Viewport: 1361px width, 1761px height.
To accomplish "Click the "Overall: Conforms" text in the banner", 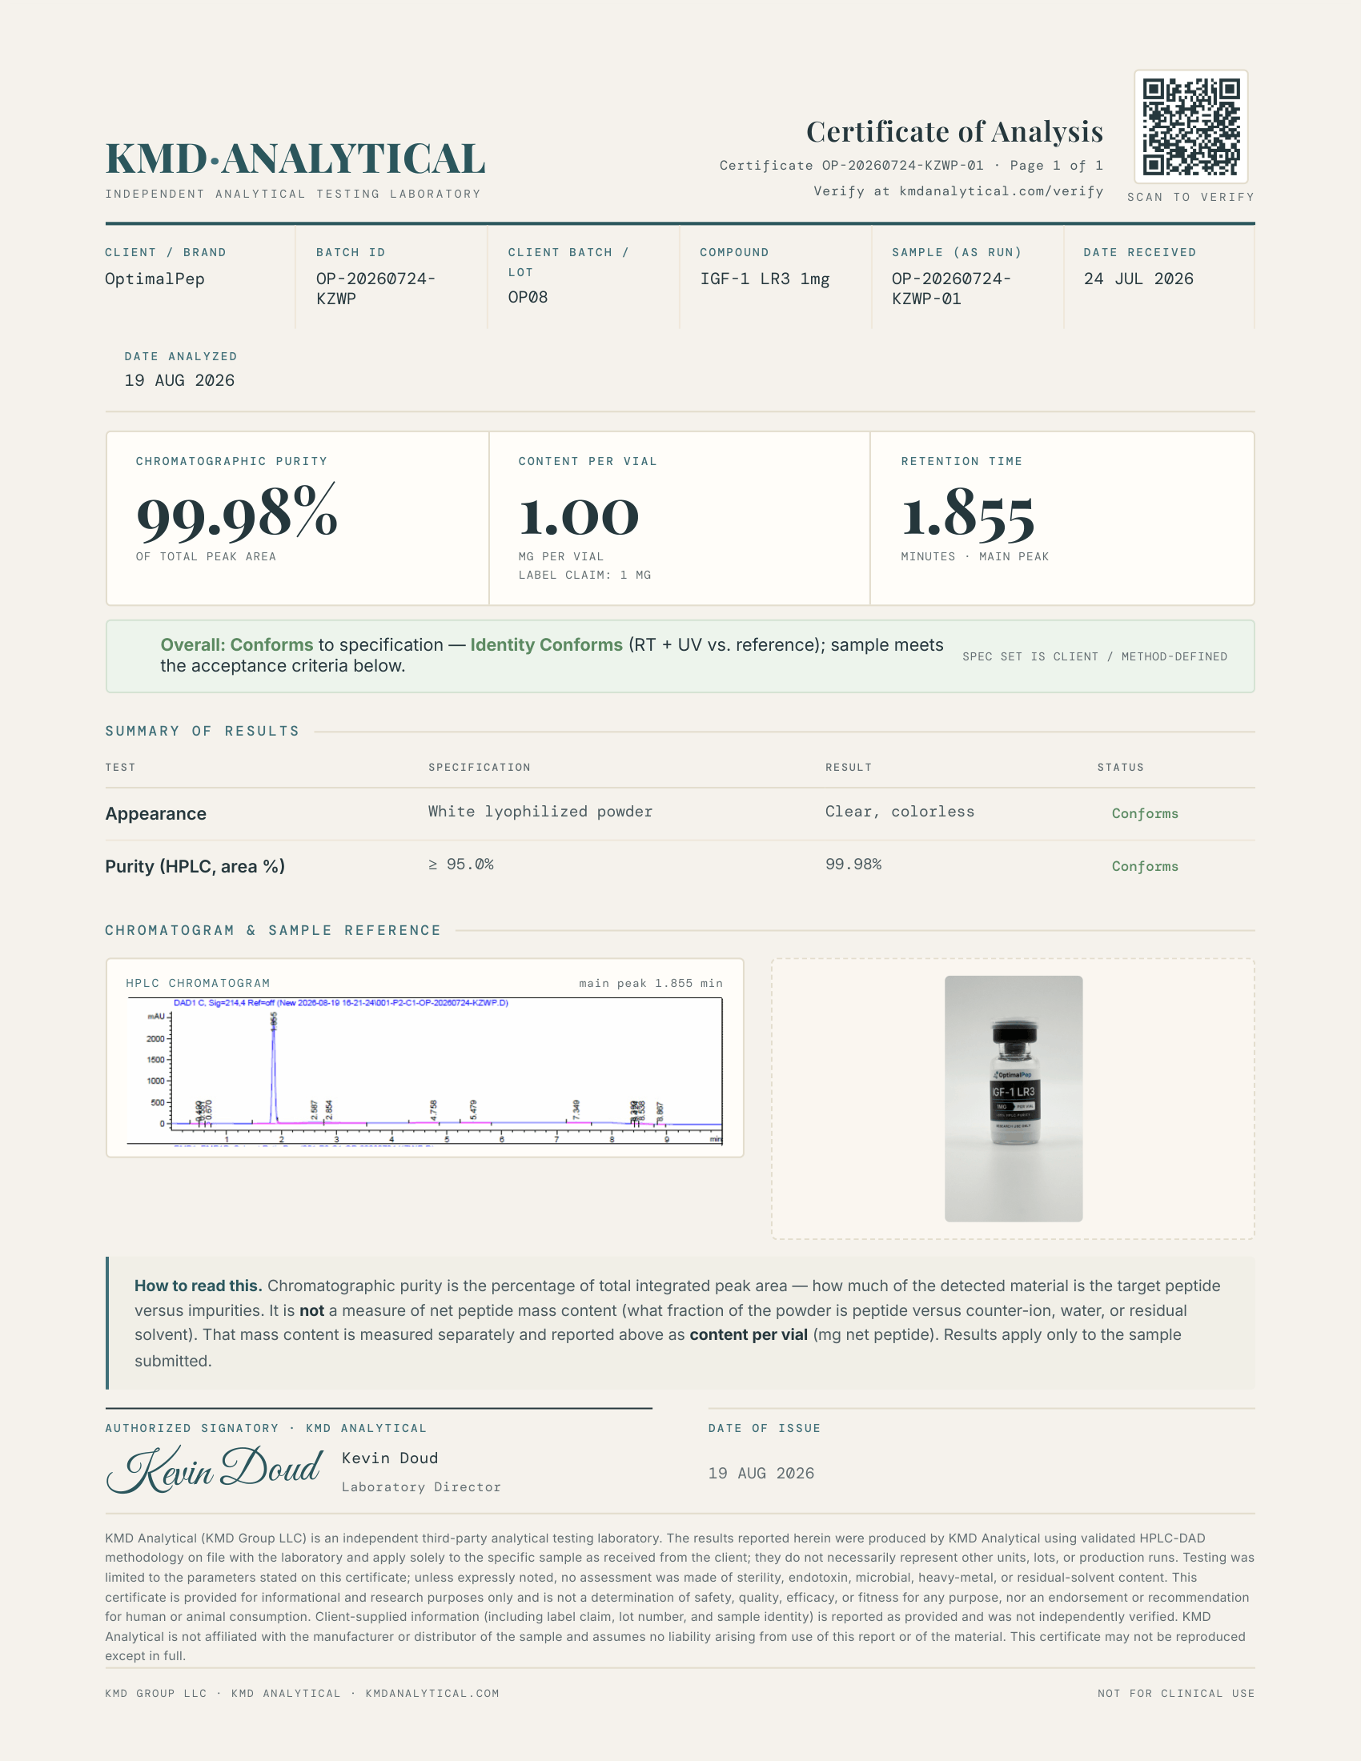I will coord(236,645).
